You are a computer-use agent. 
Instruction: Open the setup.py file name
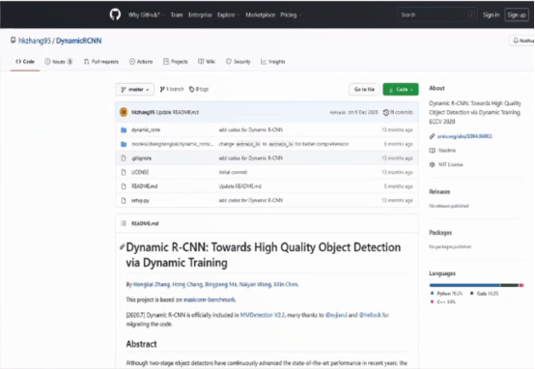(x=140, y=200)
